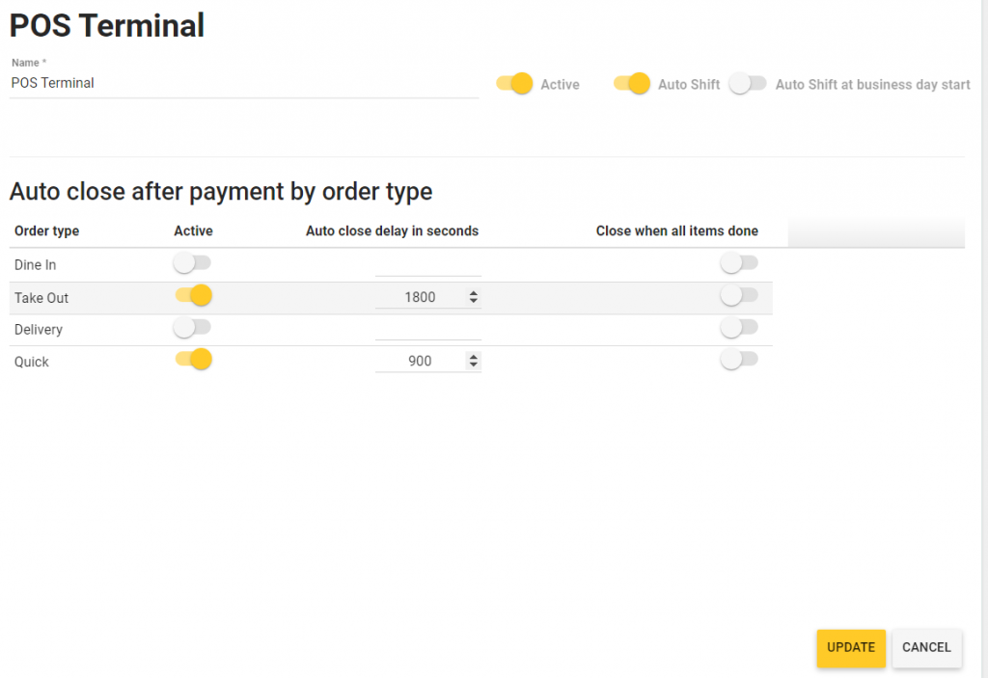This screenshot has height=678, width=988.
Task: Enable Active switch for Delivery
Action: point(192,328)
